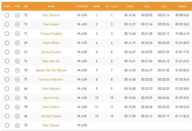Select compare circle for Filippo Pradella
The image size is (192, 131).
pos(7,34)
